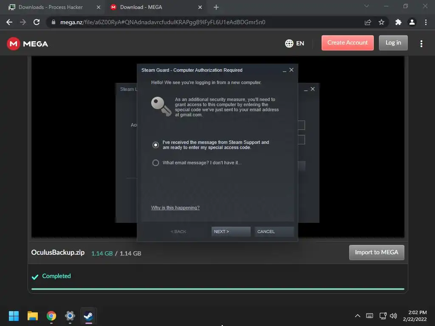Close the Process Hacker tab
The image size is (435, 326).
tap(99, 7)
